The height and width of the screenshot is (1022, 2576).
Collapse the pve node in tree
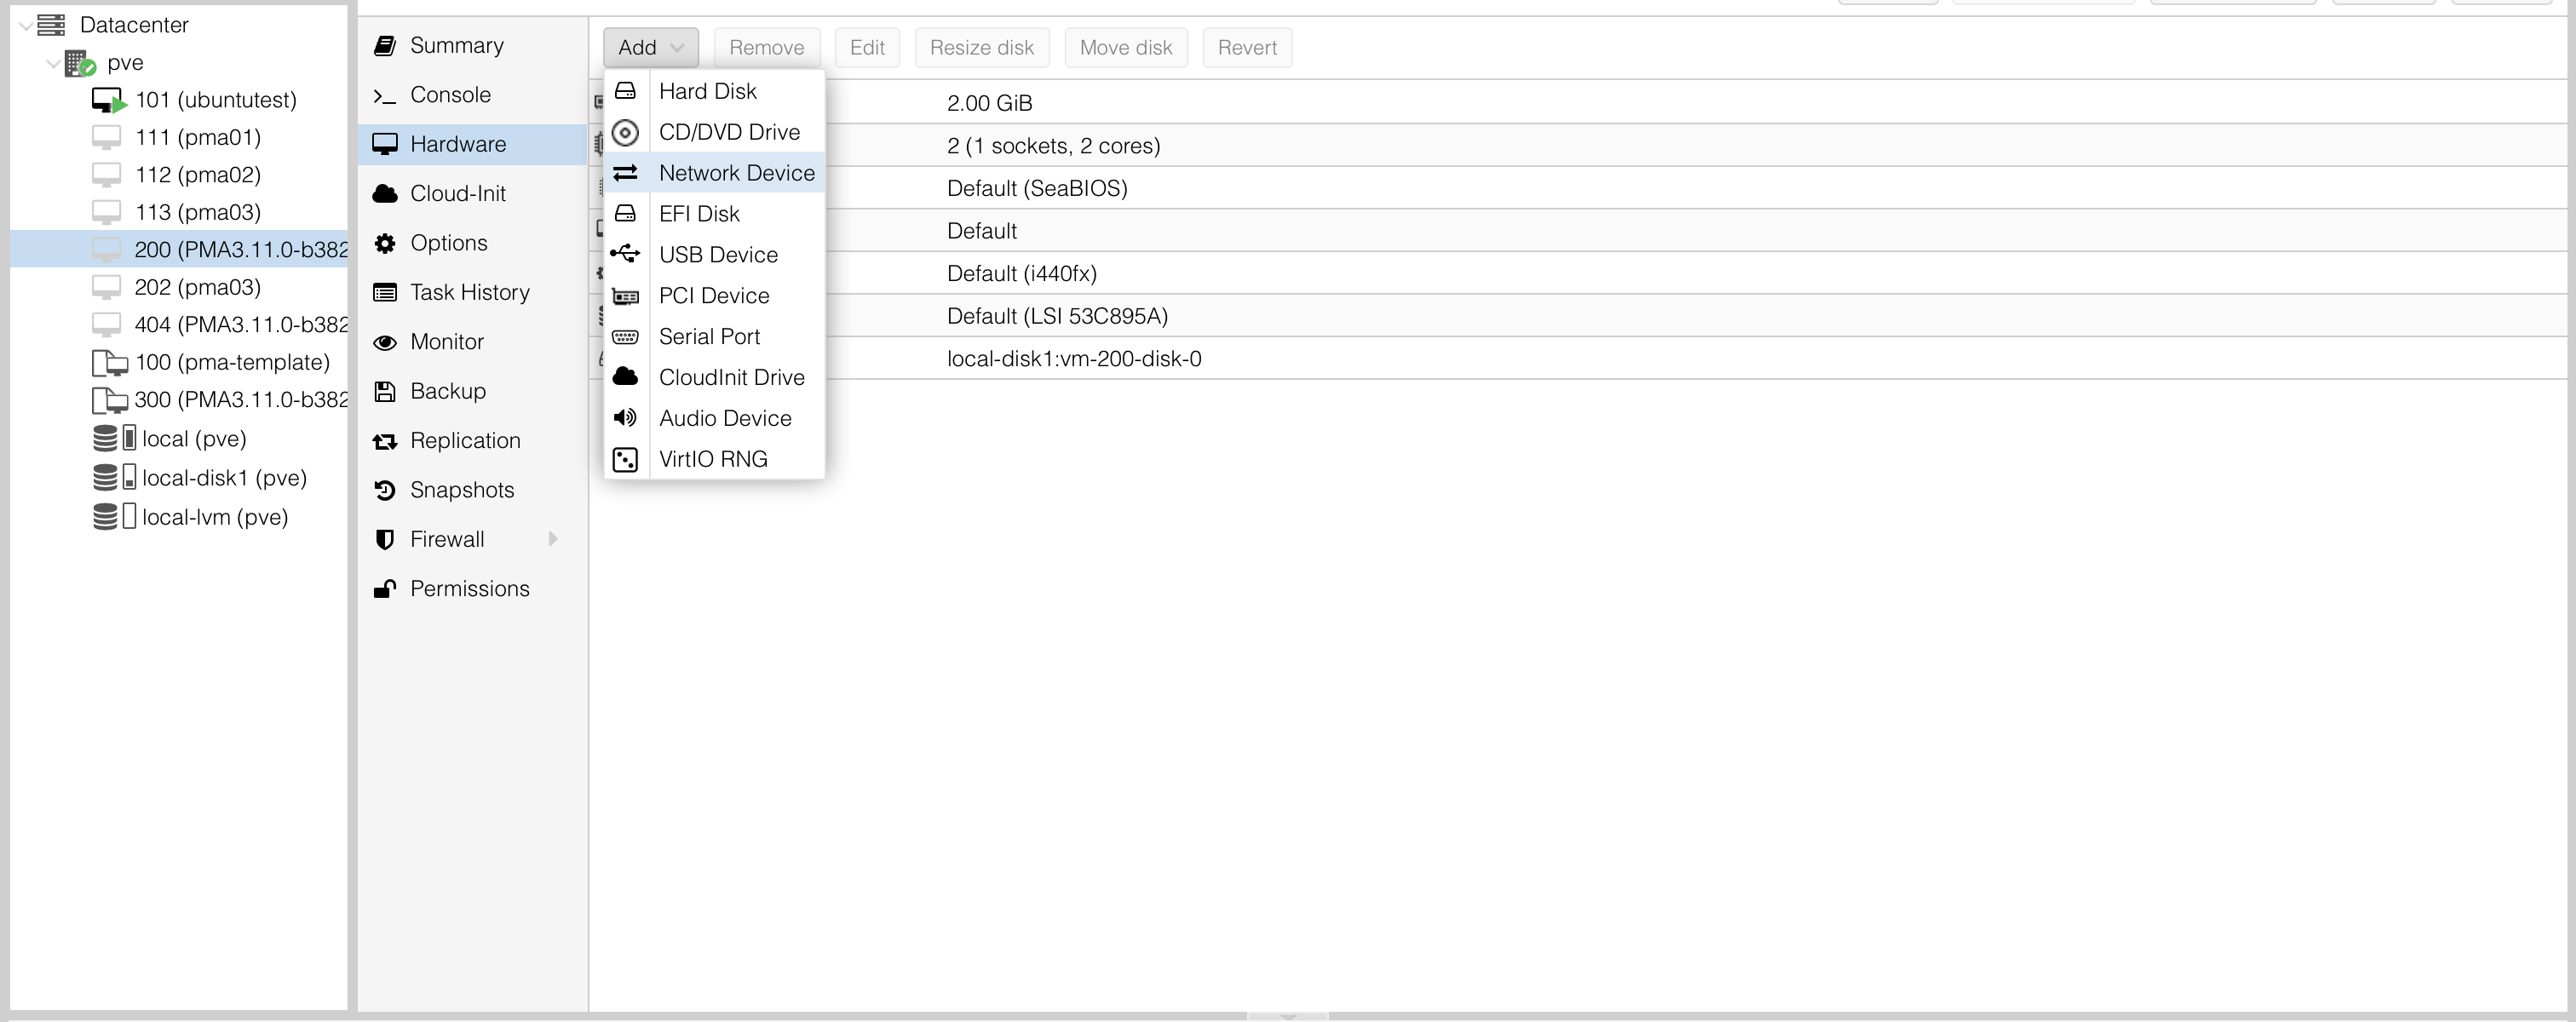52,63
